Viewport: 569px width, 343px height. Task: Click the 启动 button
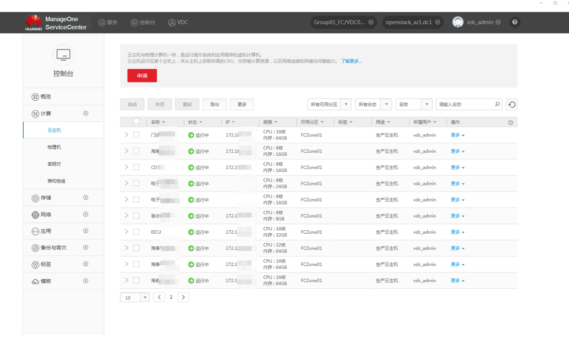click(x=132, y=104)
